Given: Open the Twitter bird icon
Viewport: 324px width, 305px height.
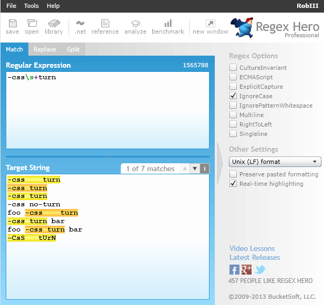Looking at the screenshot, I should [x=260, y=269].
